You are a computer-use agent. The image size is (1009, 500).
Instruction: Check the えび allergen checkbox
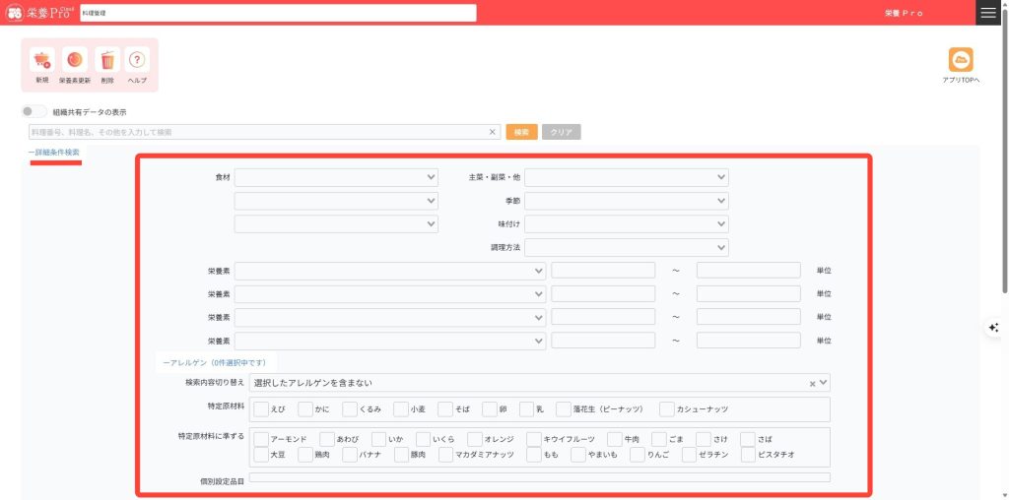pyautogui.click(x=261, y=409)
